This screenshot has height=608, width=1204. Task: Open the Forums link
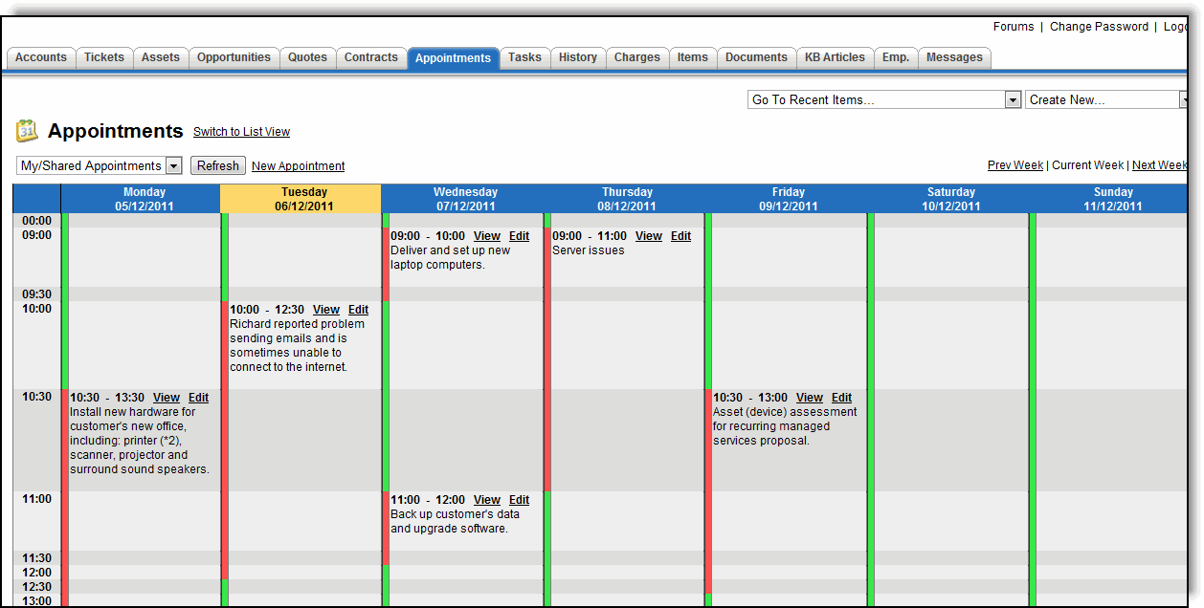1013,27
